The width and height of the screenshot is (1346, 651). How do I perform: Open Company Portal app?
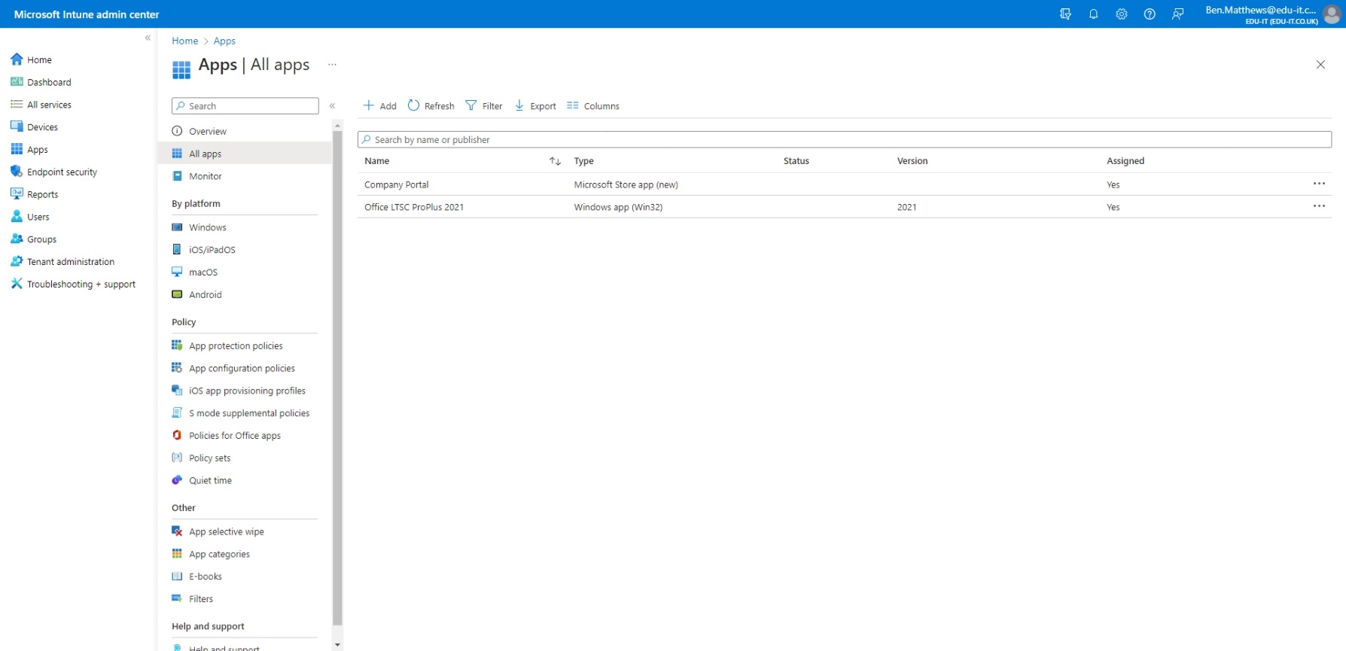pyautogui.click(x=396, y=184)
